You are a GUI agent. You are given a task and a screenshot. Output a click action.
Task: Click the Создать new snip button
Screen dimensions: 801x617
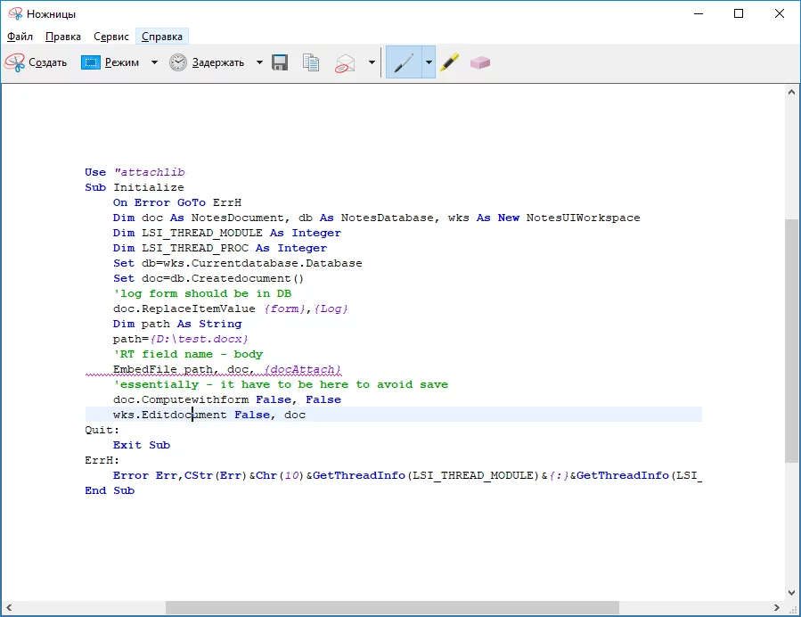pyautogui.click(x=37, y=62)
